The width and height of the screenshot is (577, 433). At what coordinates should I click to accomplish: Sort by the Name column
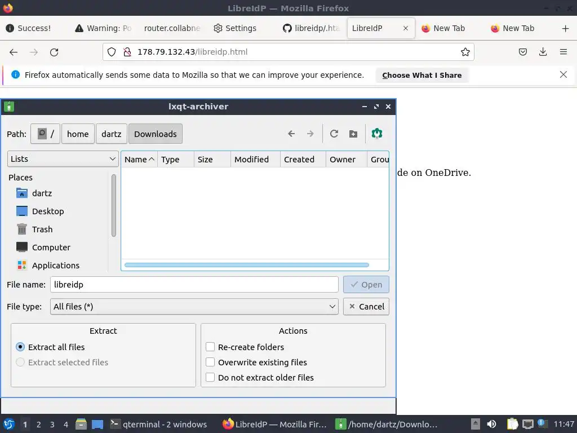point(139,160)
